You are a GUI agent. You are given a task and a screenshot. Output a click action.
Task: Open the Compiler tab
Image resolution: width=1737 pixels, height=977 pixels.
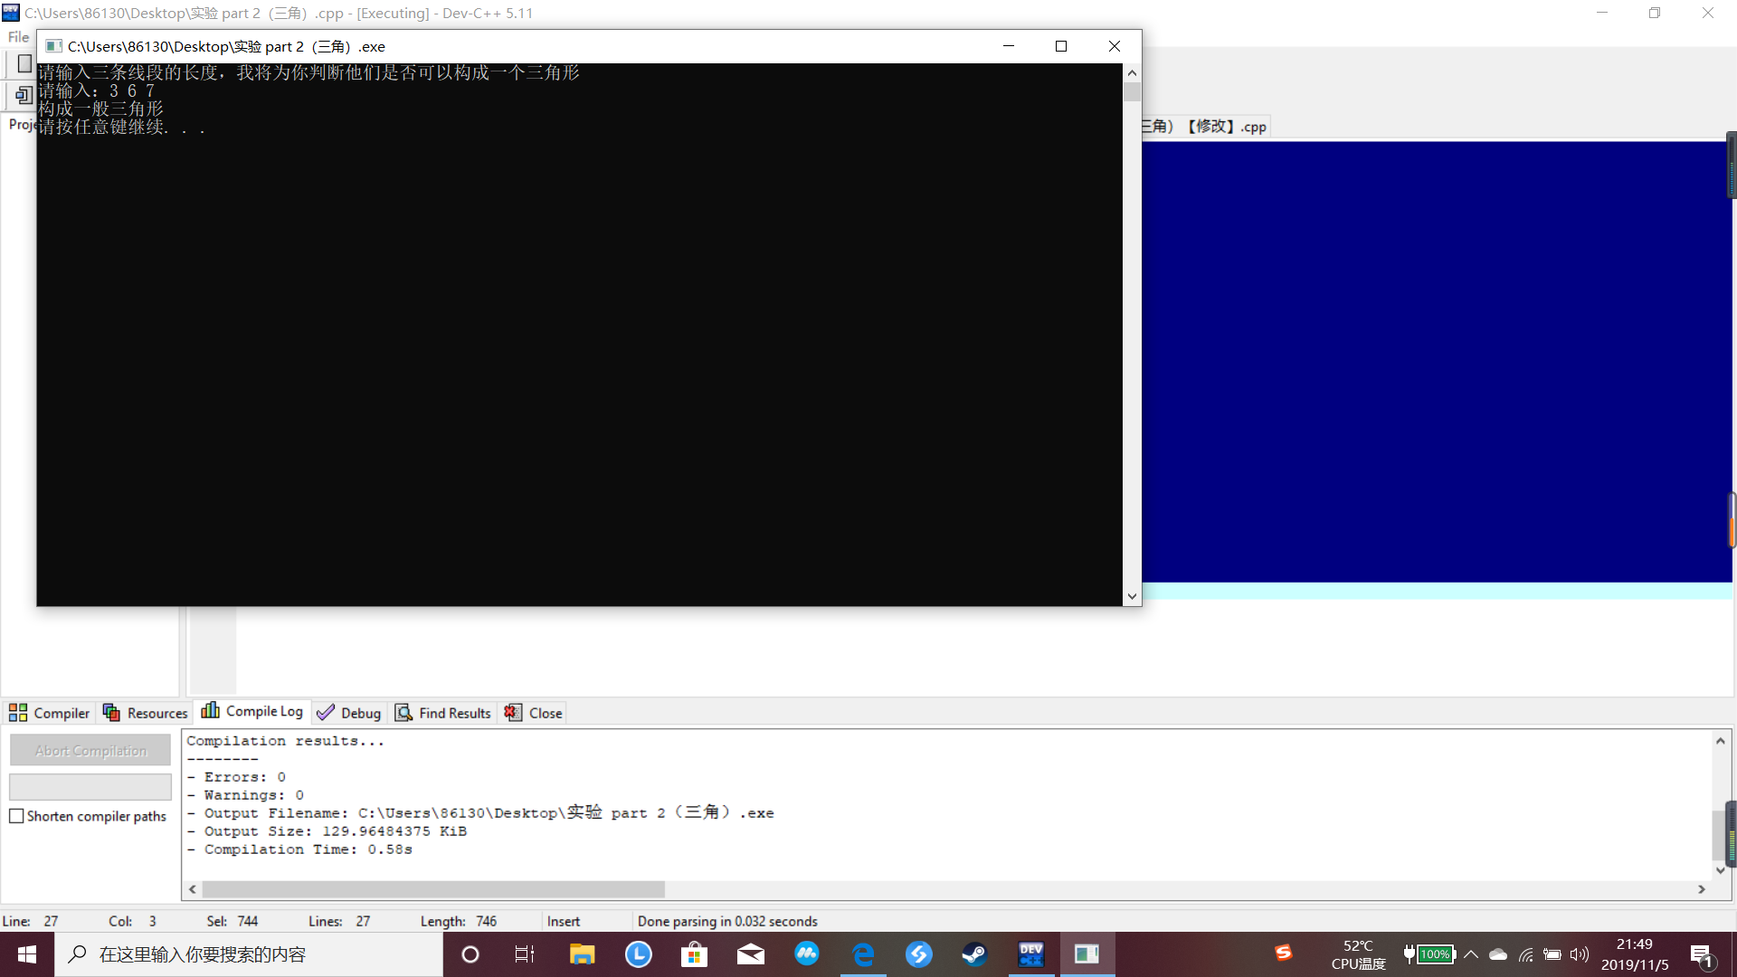tap(50, 713)
